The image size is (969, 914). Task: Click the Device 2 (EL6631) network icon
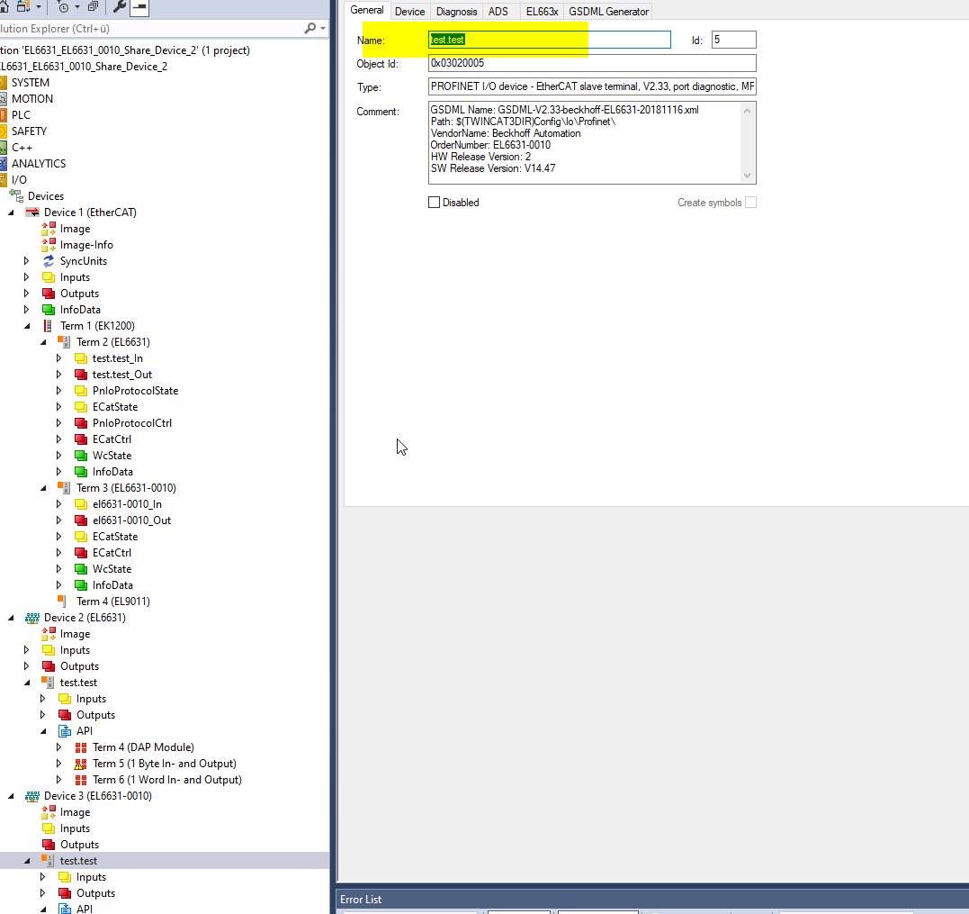[32, 618]
